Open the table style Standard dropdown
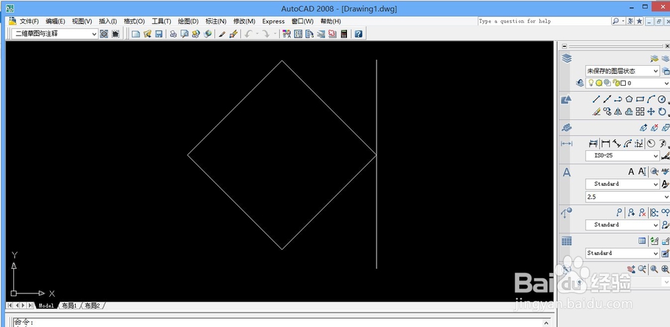 pyautogui.click(x=655, y=253)
